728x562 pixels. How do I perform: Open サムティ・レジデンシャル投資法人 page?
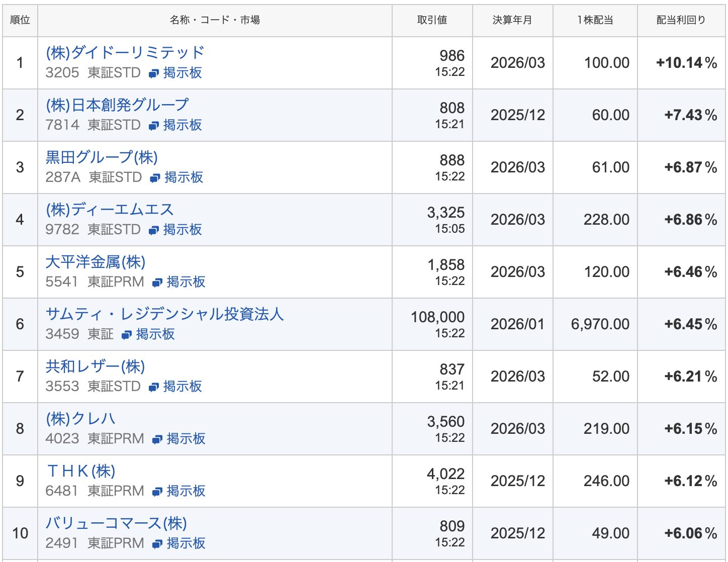[x=164, y=314]
